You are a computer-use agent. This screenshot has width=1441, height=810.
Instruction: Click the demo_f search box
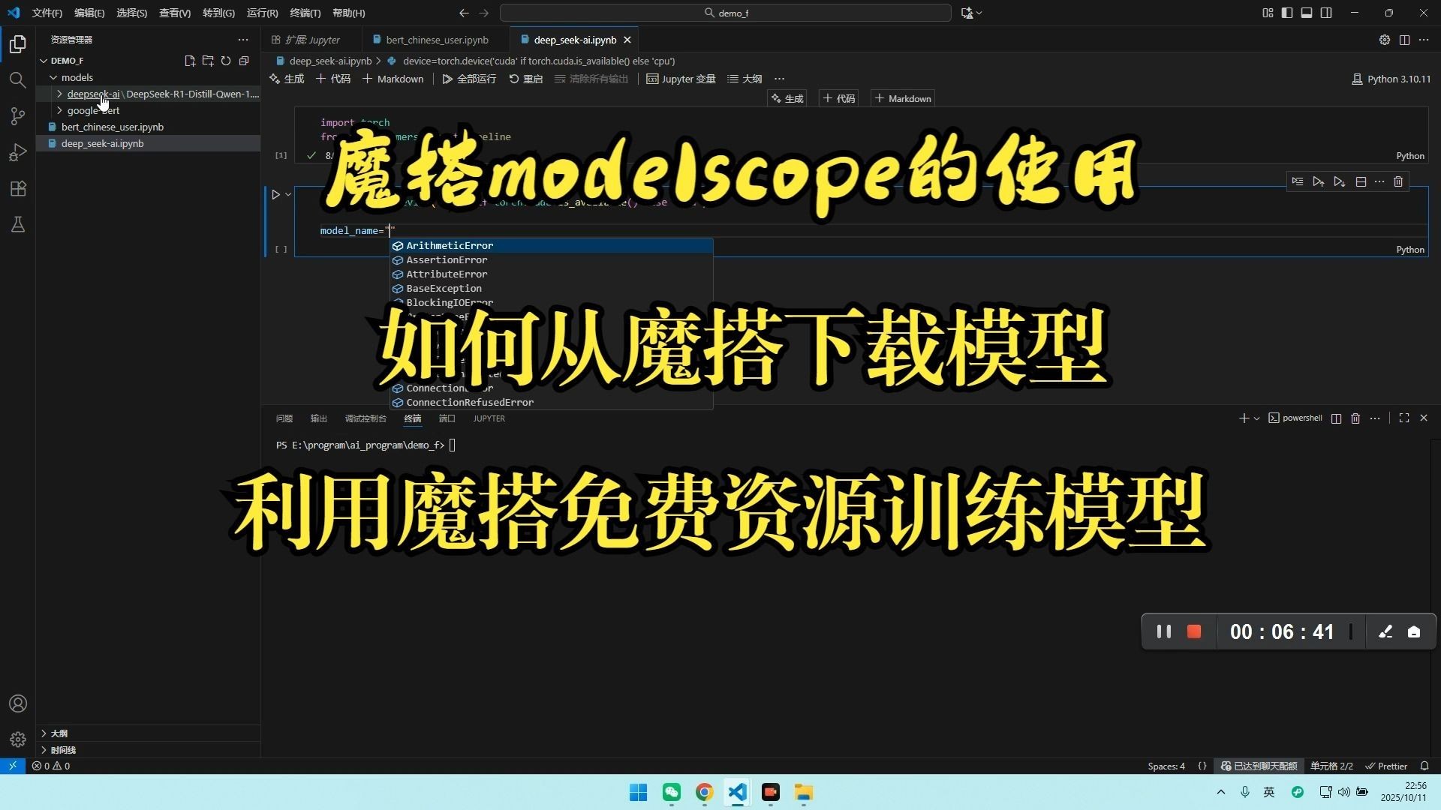click(x=725, y=13)
